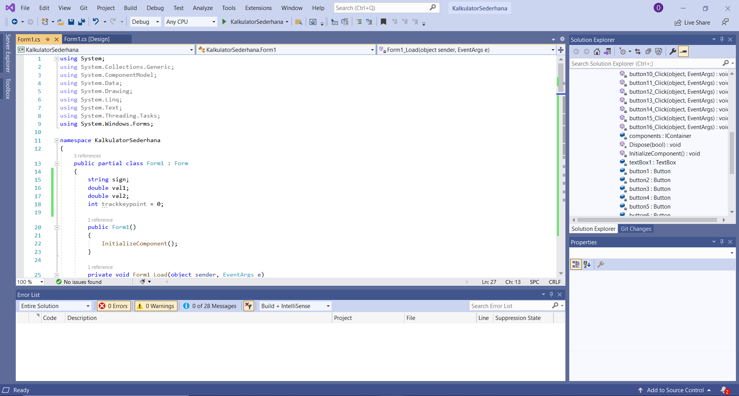Toggle Preview Selected Items in Solution Explorer
Image resolution: width=739 pixels, height=396 pixels.
(x=683, y=51)
